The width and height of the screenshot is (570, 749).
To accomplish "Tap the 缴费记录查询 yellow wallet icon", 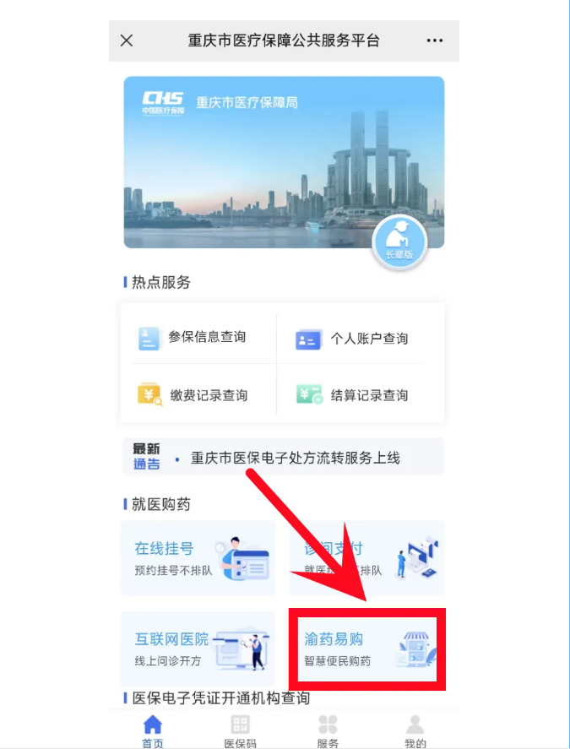I will [x=149, y=394].
